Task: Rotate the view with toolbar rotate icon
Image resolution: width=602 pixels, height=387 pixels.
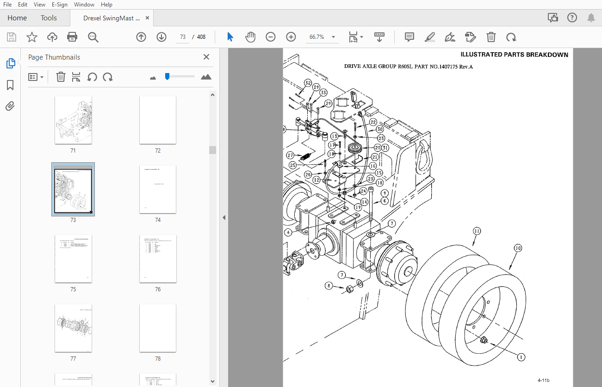Action: [511, 37]
